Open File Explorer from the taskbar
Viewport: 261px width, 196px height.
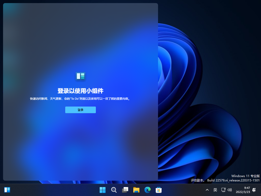[x=136, y=190]
